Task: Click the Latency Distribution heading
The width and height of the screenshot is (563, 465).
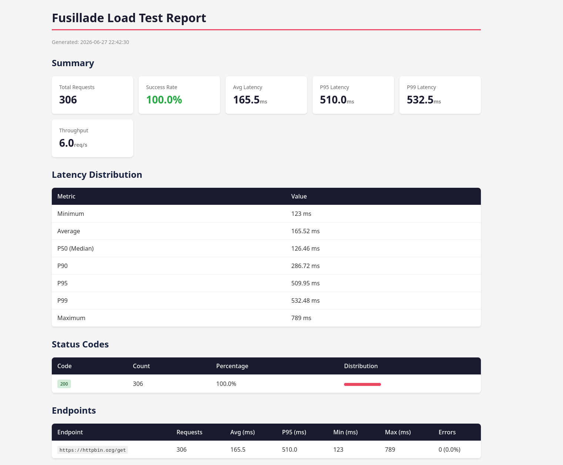Action: (x=97, y=175)
